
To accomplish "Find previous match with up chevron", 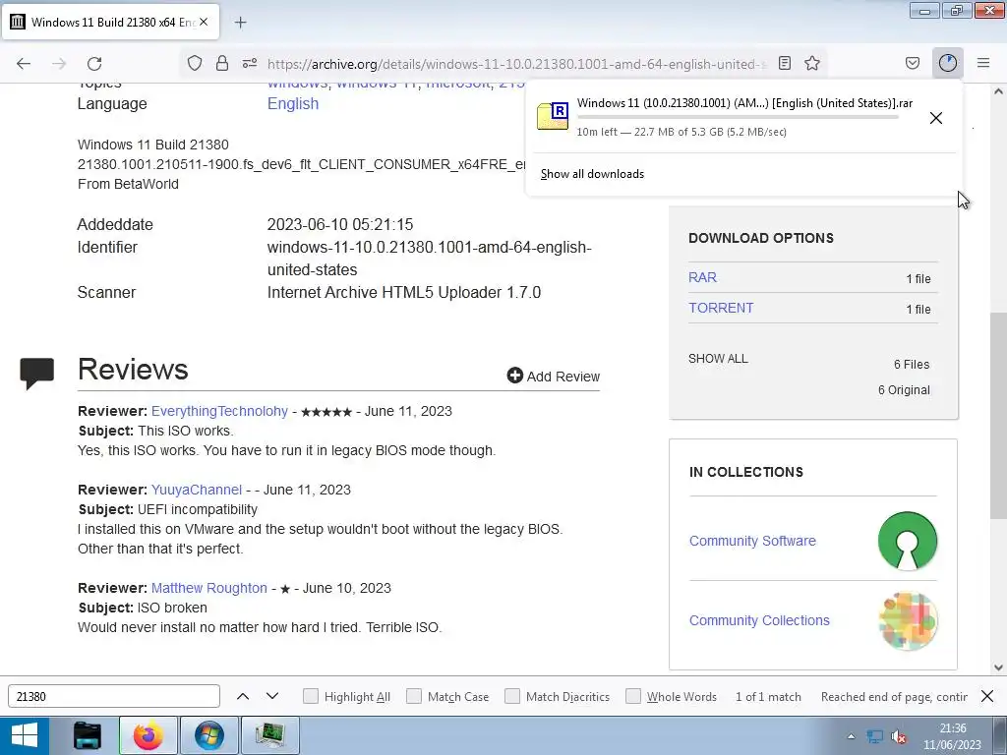I will tap(243, 696).
